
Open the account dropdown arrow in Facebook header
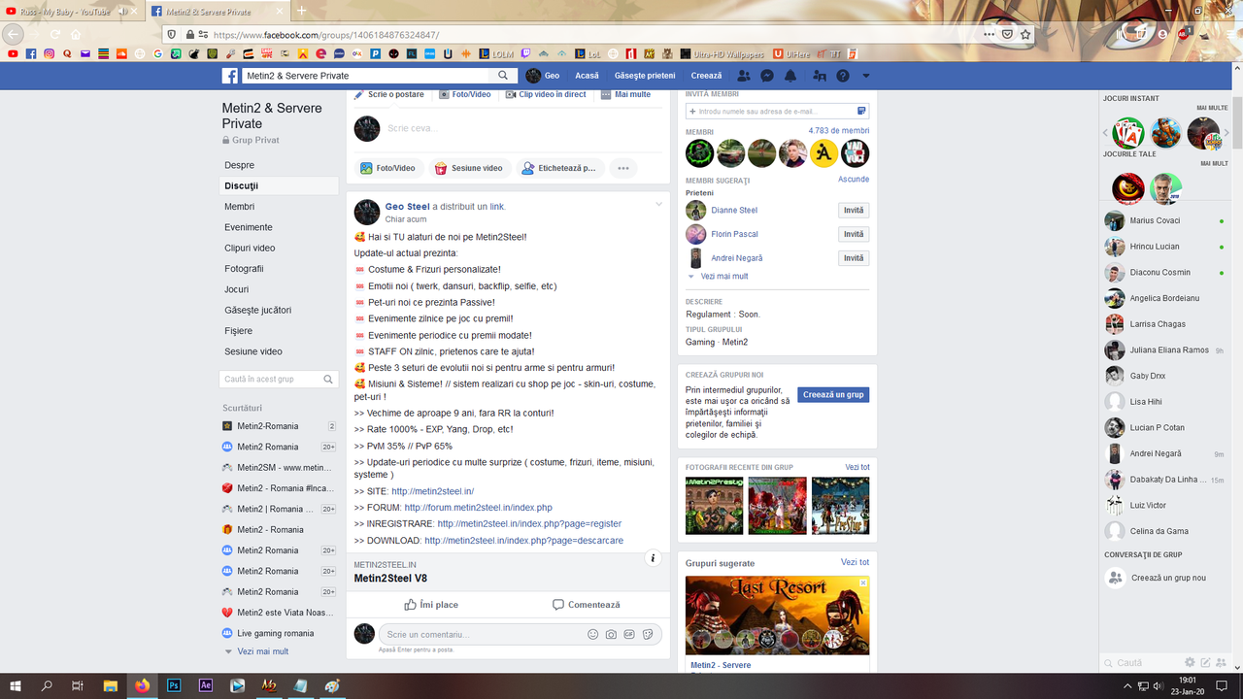pos(866,76)
